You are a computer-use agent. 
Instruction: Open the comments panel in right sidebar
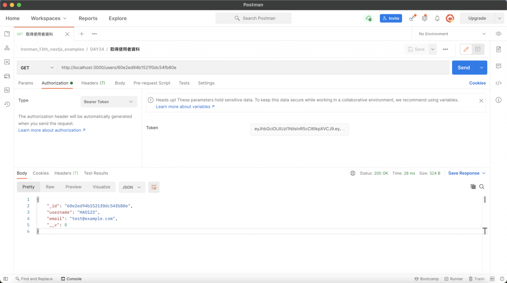pos(498,66)
